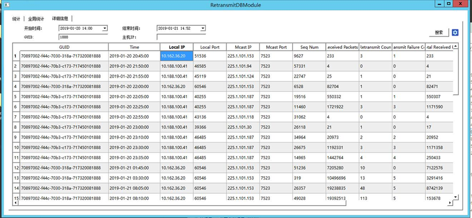This screenshot has width=472, height=218.
Task: Switch to the 统计 tab
Action: 16,18
